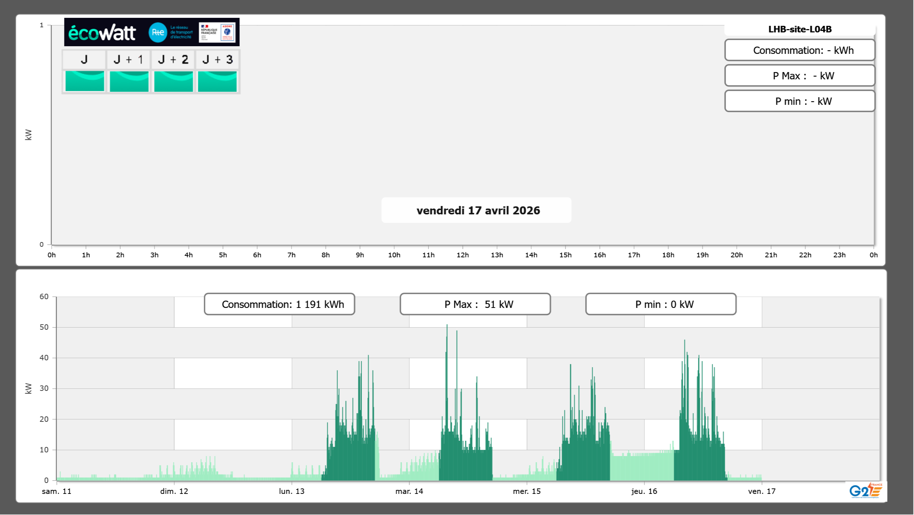
Task: Click the LHB-site-L04B site title
Action: point(800,29)
